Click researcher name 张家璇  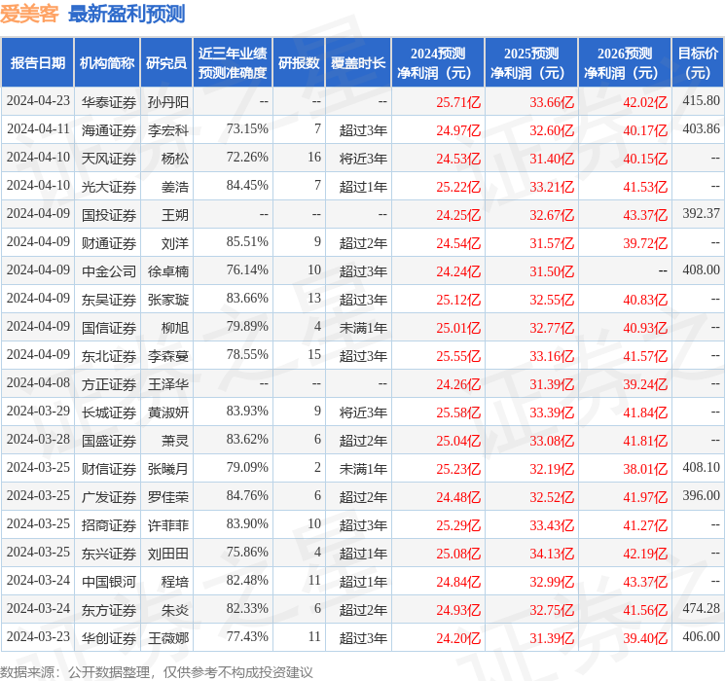(168, 300)
